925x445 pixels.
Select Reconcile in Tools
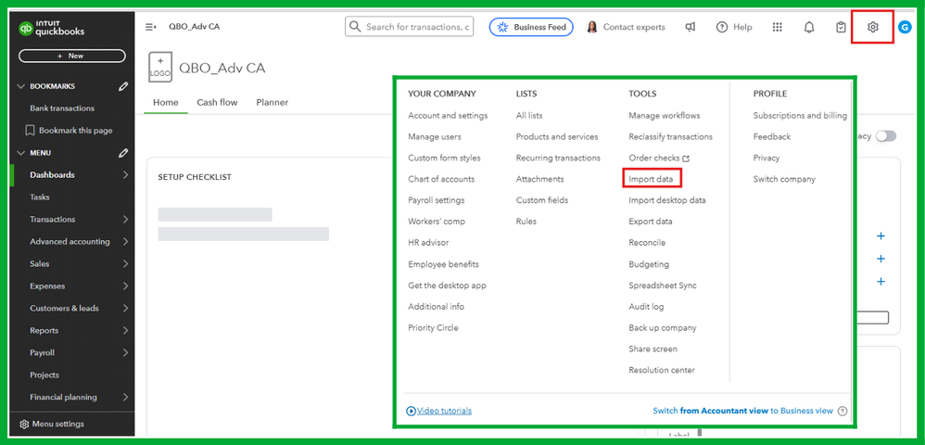(647, 243)
